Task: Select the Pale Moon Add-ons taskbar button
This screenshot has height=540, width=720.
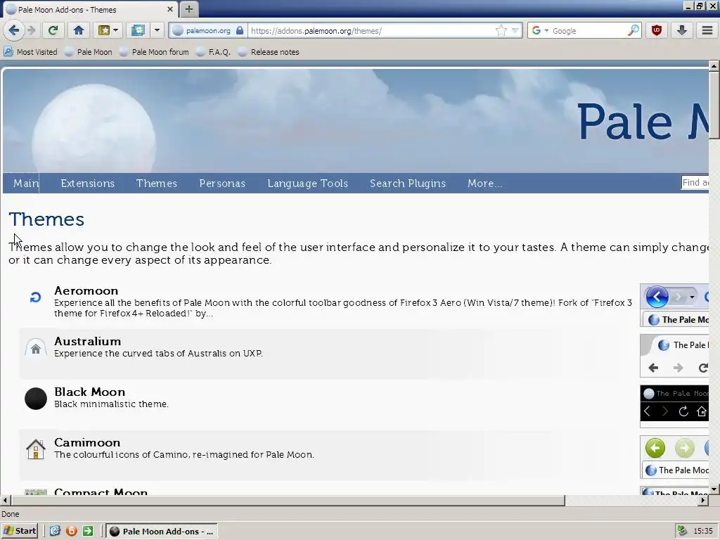Action: pos(162,532)
